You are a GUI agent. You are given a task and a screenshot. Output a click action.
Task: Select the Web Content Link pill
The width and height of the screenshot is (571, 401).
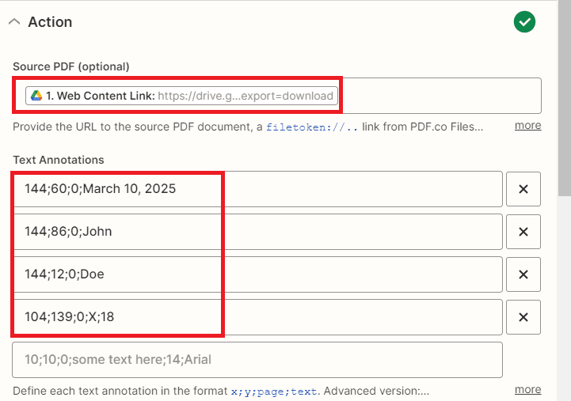[182, 96]
